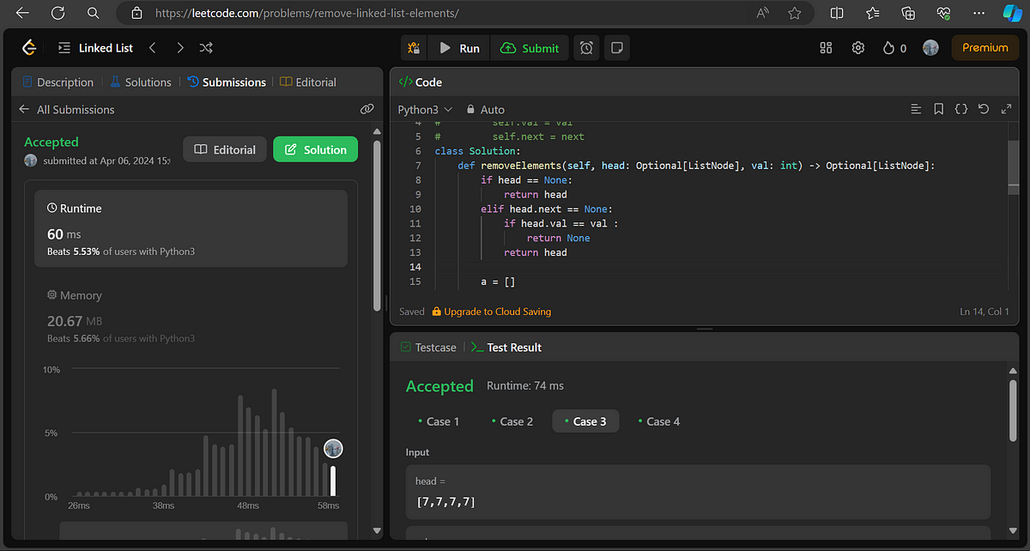
Task: Pick a random problem with shuffle icon
Action: [x=206, y=48]
